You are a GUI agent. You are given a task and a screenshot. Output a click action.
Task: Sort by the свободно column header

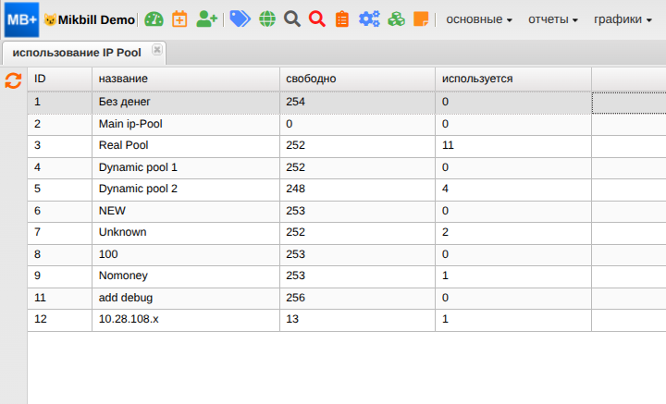[357, 79]
